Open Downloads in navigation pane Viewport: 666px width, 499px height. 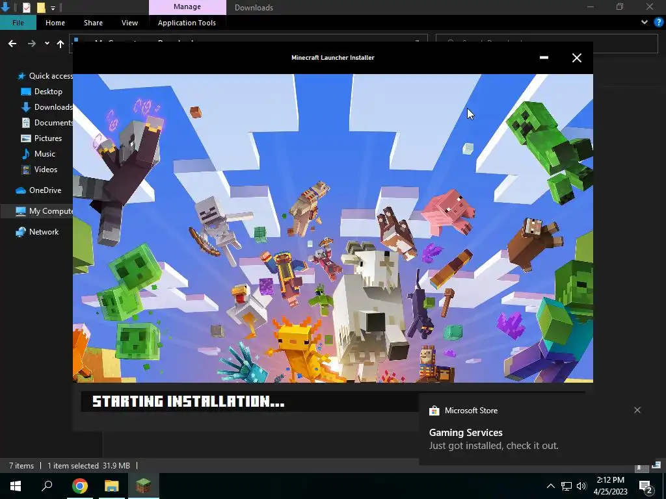pyautogui.click(x=47, y=107)
